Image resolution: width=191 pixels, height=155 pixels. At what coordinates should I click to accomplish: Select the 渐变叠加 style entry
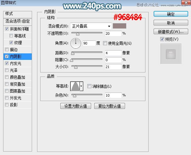17,84
